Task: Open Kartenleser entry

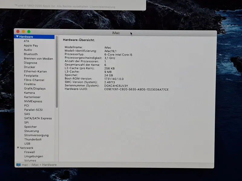Action: tap(32, 97)
